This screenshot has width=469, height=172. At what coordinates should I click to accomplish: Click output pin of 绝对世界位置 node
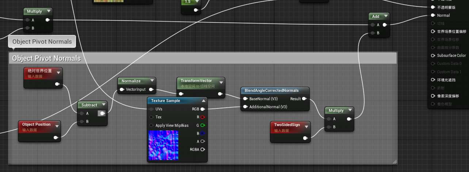[57, 84]
